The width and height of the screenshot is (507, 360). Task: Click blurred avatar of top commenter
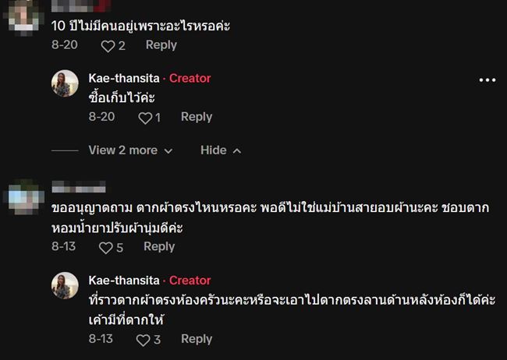point(21,9)
